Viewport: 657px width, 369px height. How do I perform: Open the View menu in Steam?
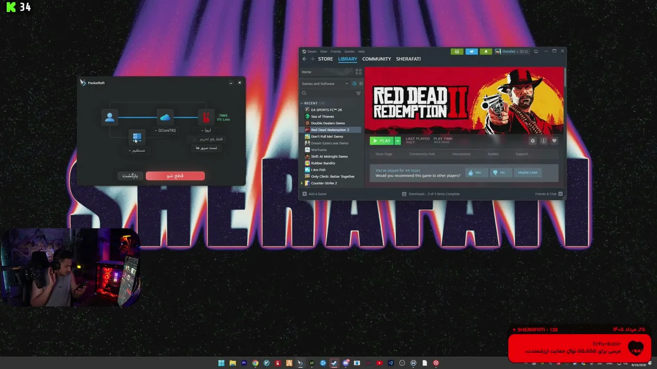[x=323, y=51]
